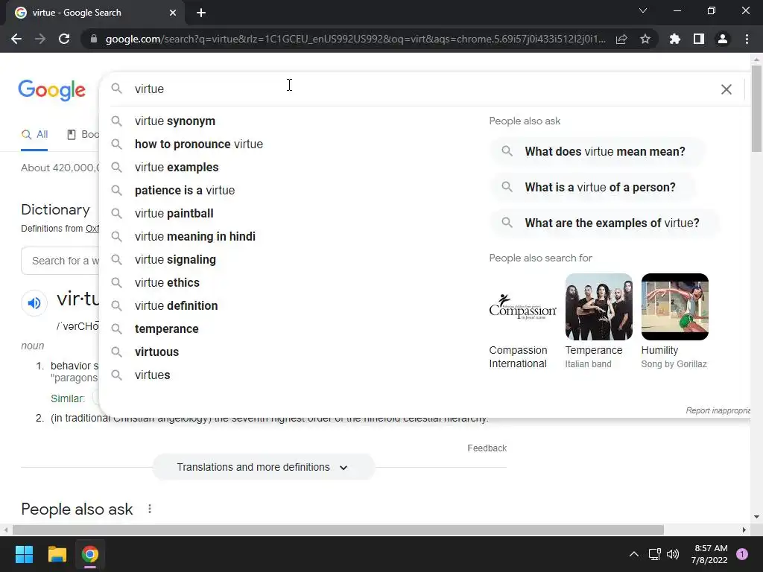Play the pronunciation speaker icon
The width and height of the screenshot is (763, 572).
(34, 303)
